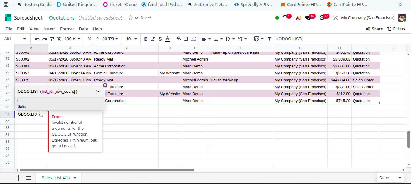Select row header 76
Image resolution: width=411 pixels, height=184 pixels.
tap(7, 80)
